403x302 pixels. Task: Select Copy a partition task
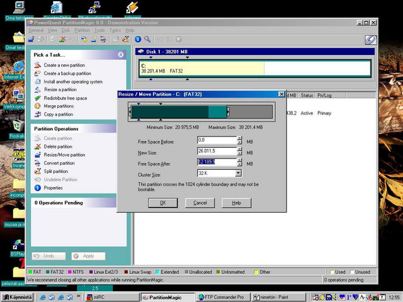[x=59, y=115]
